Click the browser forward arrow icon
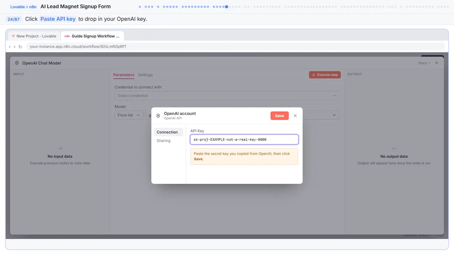Image resolution: width=454 pixels, height=255 pixels. pyautogui.click(x=15, y=47)
